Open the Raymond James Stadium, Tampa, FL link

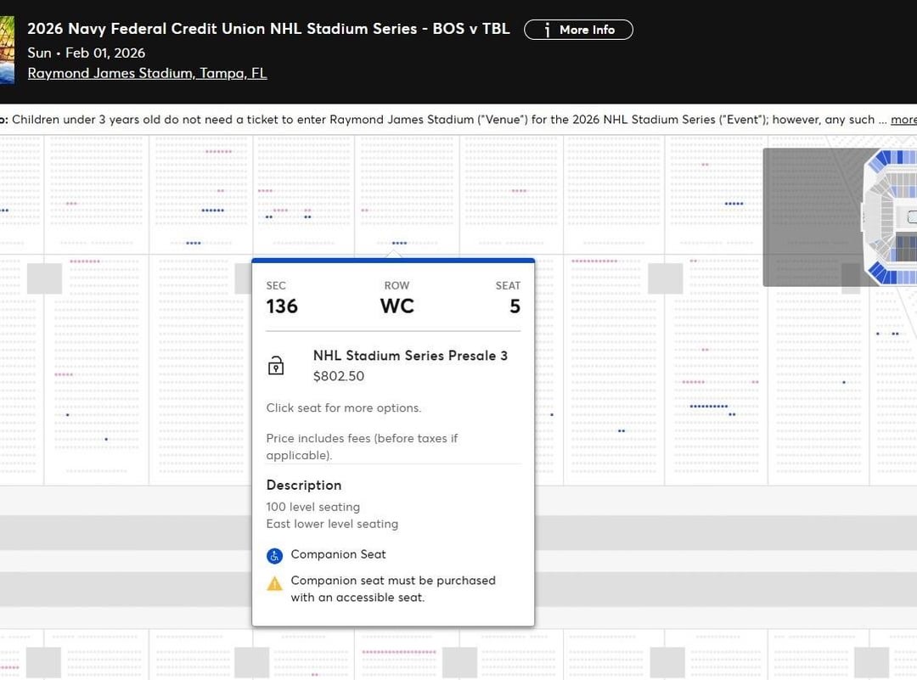[x=146, y=73]
